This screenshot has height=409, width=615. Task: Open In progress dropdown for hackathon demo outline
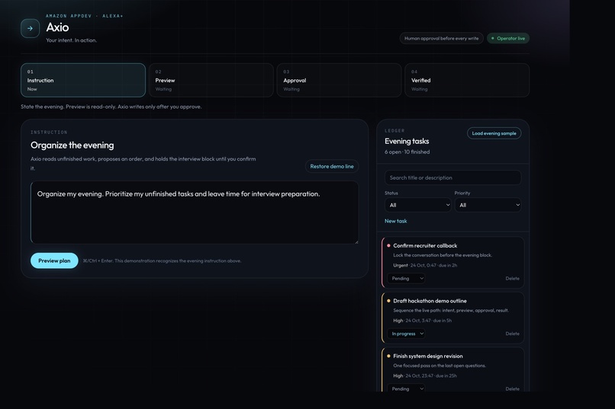click(x=407, y=334)
